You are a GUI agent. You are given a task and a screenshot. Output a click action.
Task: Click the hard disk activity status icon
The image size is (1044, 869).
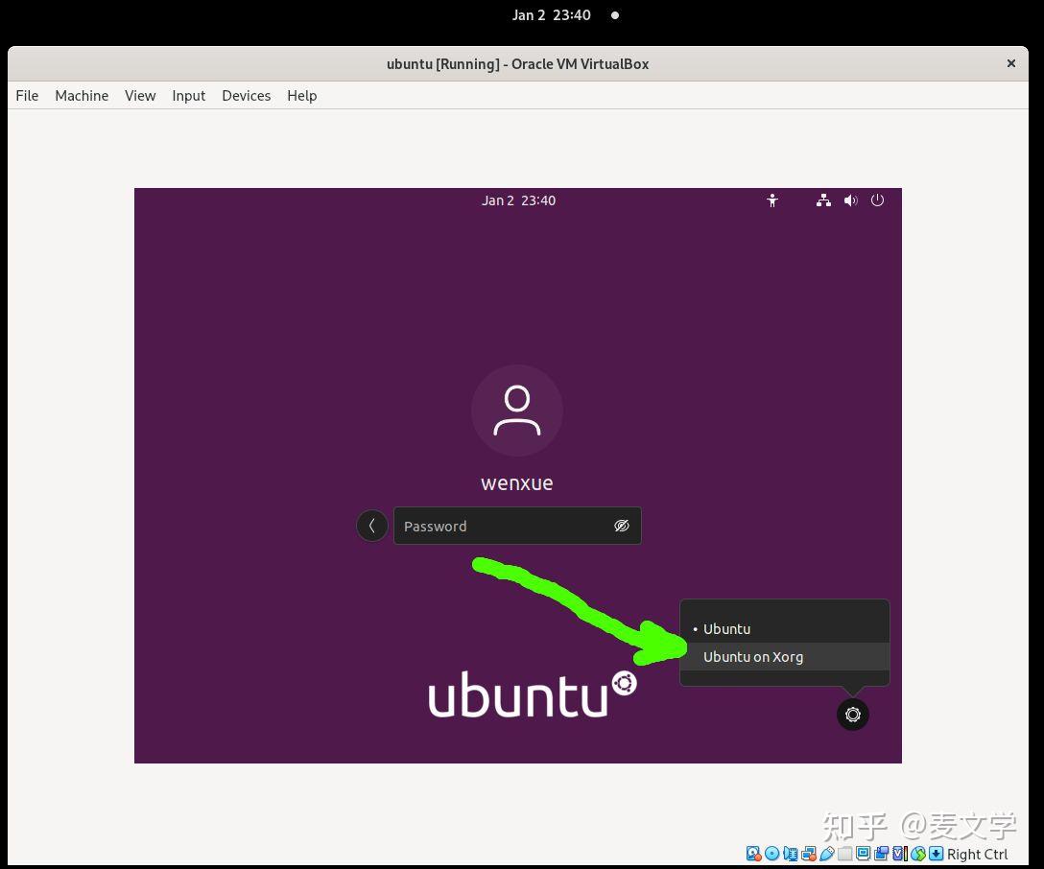tap(753, 854)
